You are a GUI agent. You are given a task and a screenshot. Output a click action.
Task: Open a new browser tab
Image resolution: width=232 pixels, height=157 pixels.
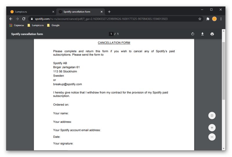(x=109, y=12)
